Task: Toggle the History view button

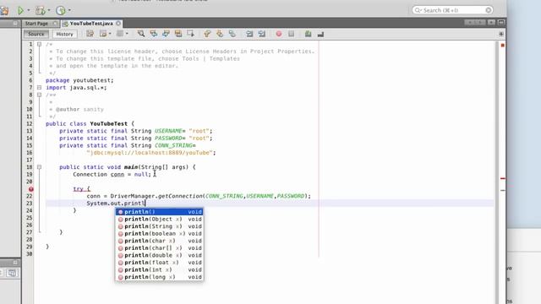Action: 64,34
